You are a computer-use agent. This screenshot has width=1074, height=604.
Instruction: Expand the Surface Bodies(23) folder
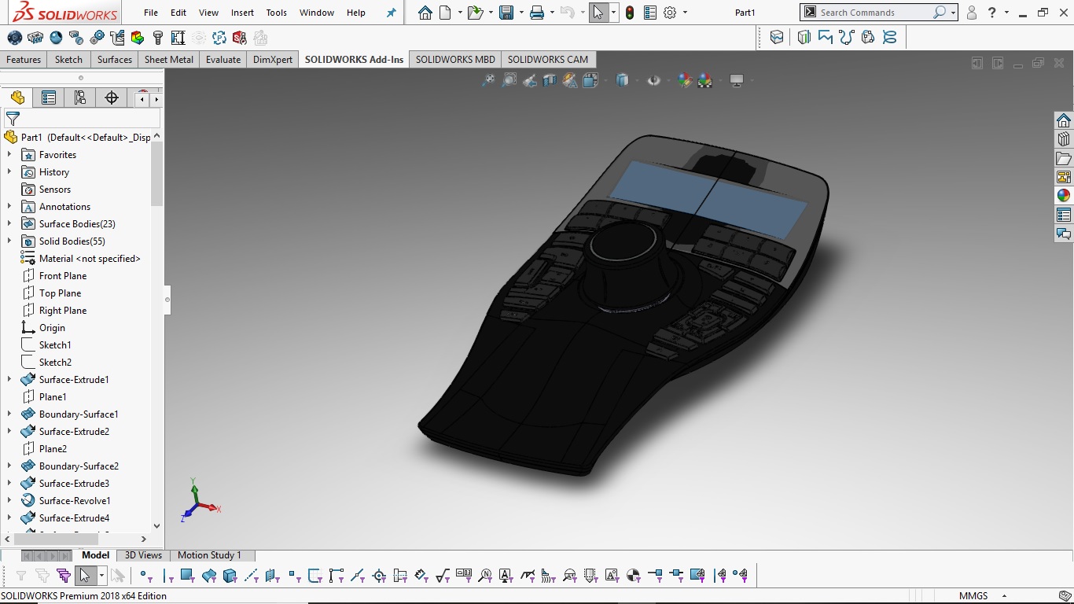9,224
